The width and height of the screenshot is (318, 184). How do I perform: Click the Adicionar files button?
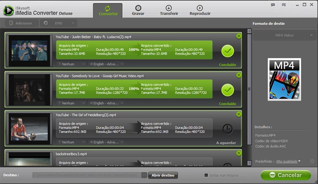coord(22,23)
